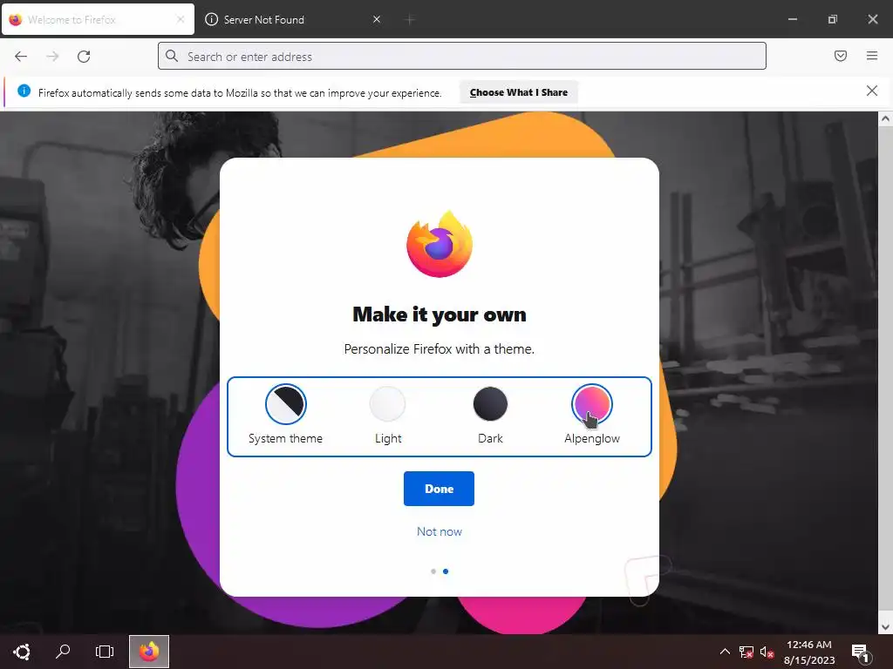The image size is (893, 669).
Task: Open the Firefox application menu
Action: (871, 56)
